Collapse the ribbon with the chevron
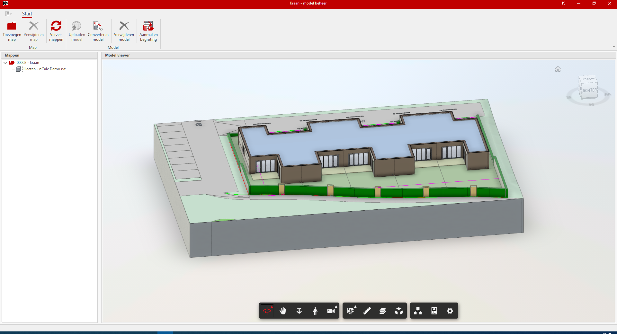This screenshot has height=334, width=617. 613,47
